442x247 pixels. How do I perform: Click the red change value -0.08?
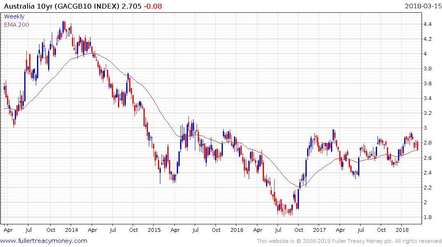(153, 6)
